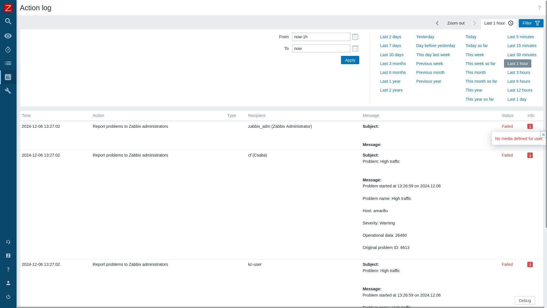Click into the From time field

(321, 37)
